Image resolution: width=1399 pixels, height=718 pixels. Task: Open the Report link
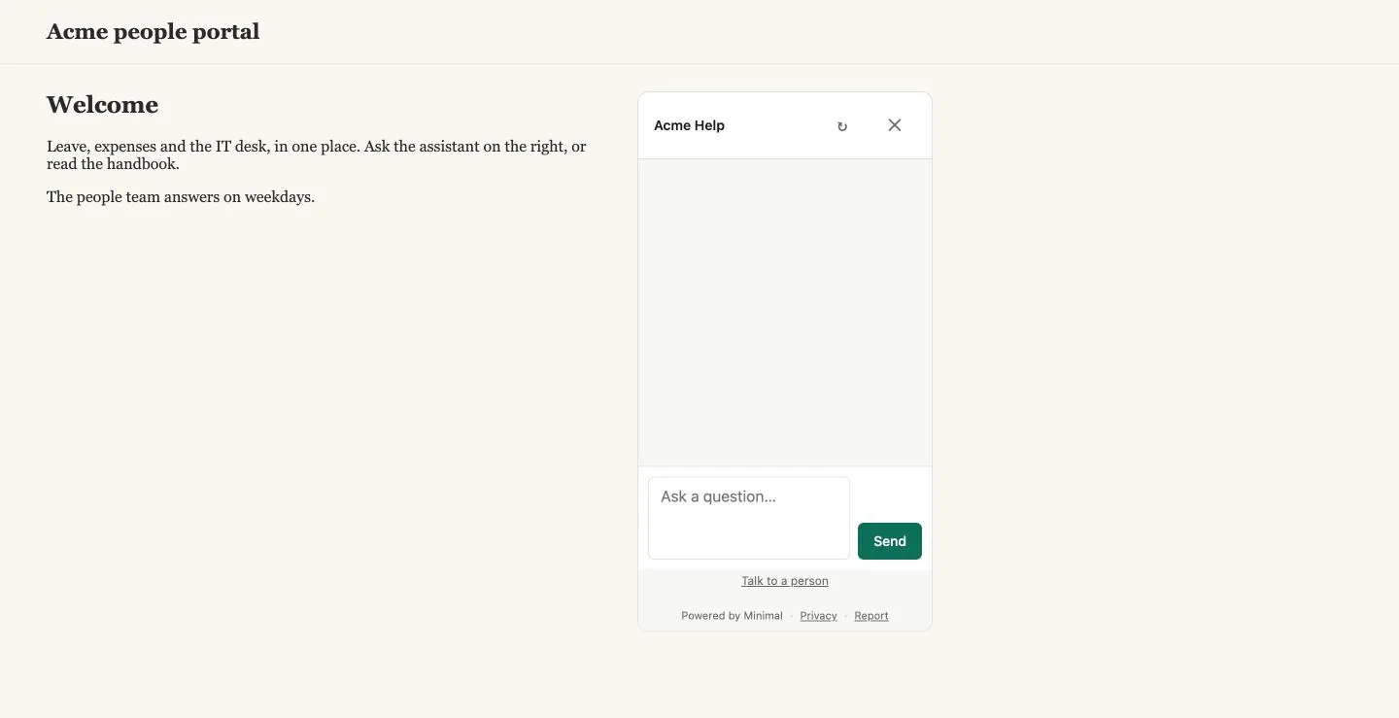pos(871,616)
